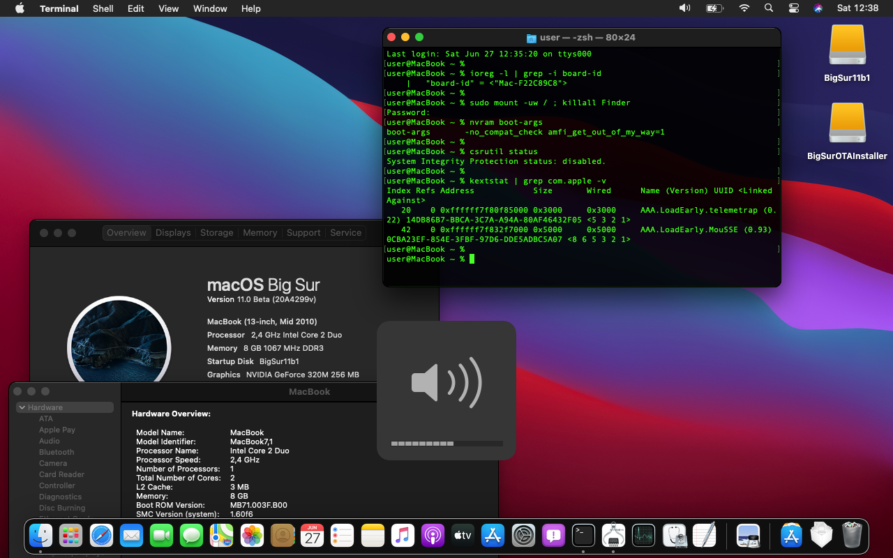Toggle Wi-Fi menu in menu bar
893x558 pixels.
tap(744, 8)
